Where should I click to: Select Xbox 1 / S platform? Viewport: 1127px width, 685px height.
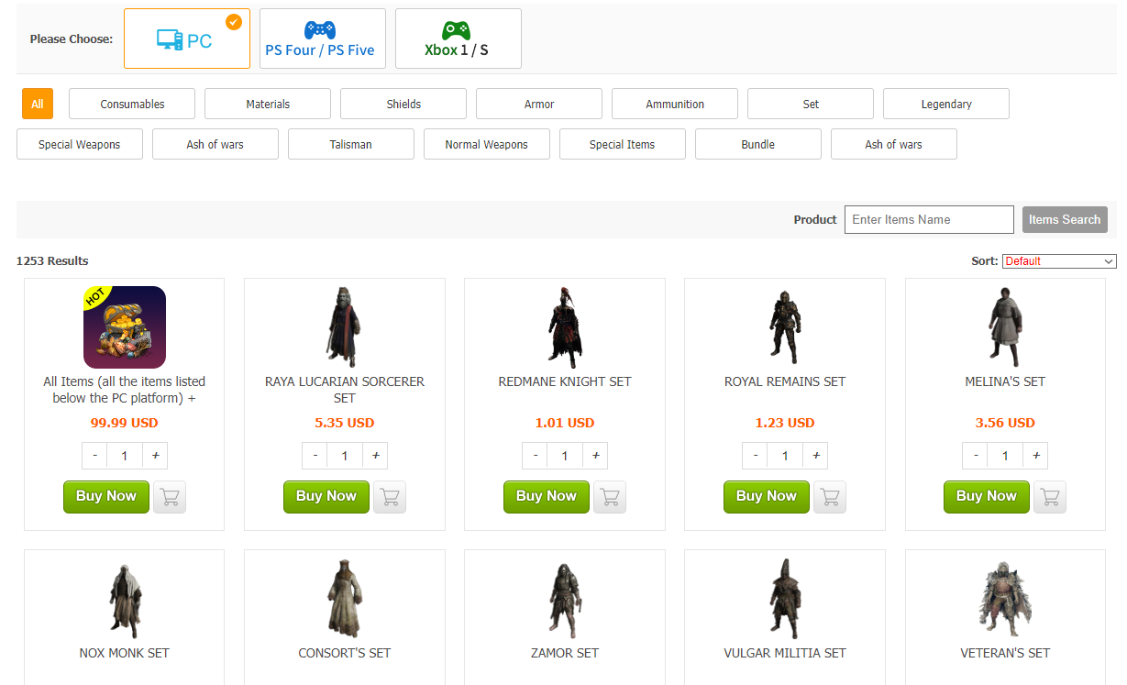point(459,39)
